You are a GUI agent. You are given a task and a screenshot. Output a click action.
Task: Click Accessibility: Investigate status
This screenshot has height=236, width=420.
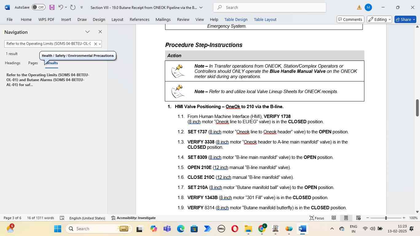click(x=133, y=218)
